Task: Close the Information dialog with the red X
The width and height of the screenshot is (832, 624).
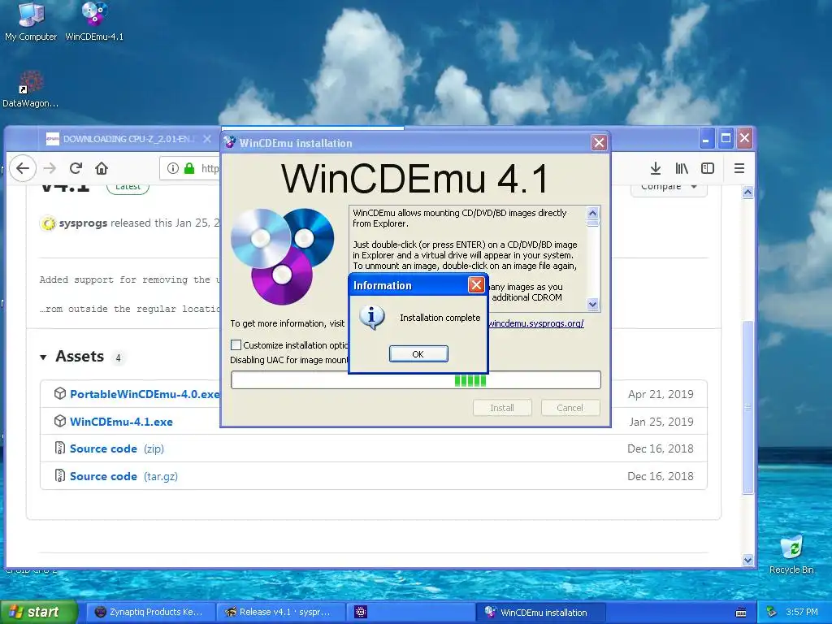Action: tap(476, 285)
